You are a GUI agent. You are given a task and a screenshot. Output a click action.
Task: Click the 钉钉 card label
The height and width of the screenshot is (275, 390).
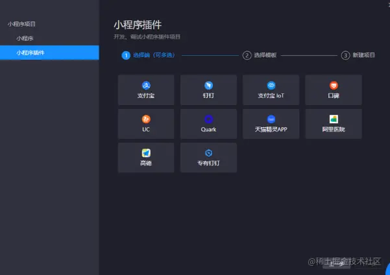[x=208, y=96]
